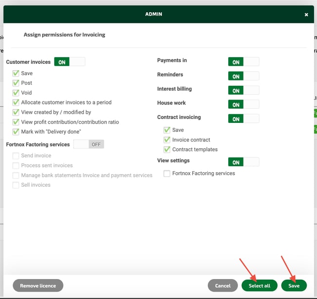Uncheck the Post permission checkbox
Image resolution: width=317 pixels, height=299 pixels.
[16, 83]
